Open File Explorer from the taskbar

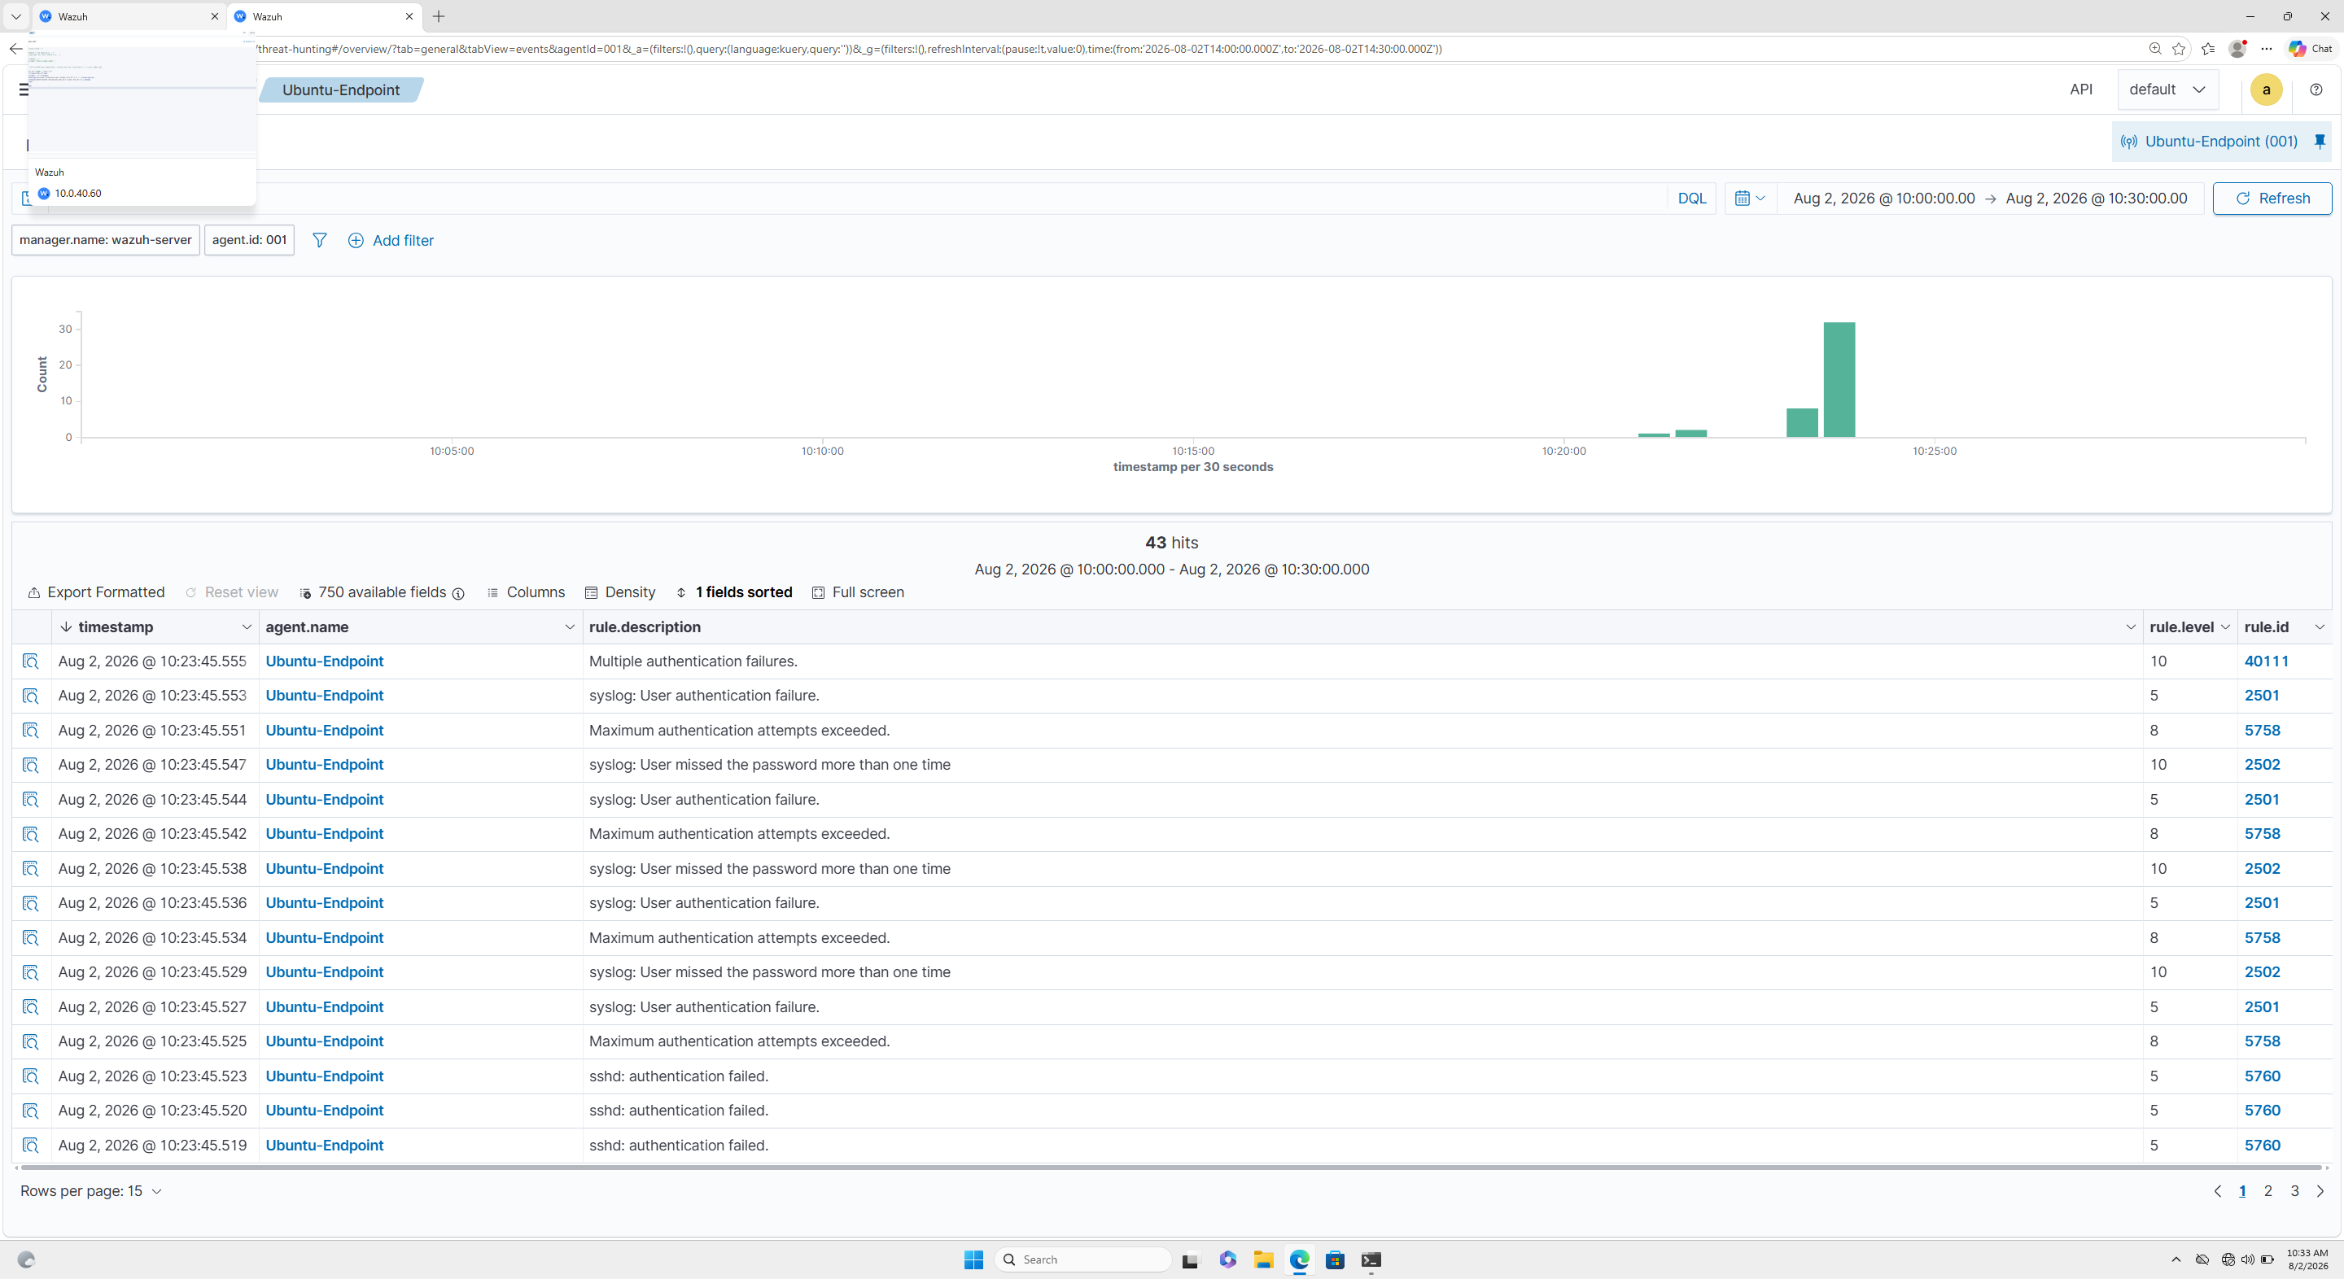point(1263,1260)
